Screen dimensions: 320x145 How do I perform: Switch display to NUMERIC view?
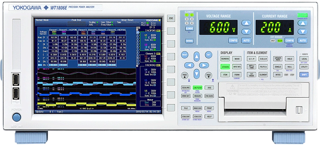coord(225,59)
